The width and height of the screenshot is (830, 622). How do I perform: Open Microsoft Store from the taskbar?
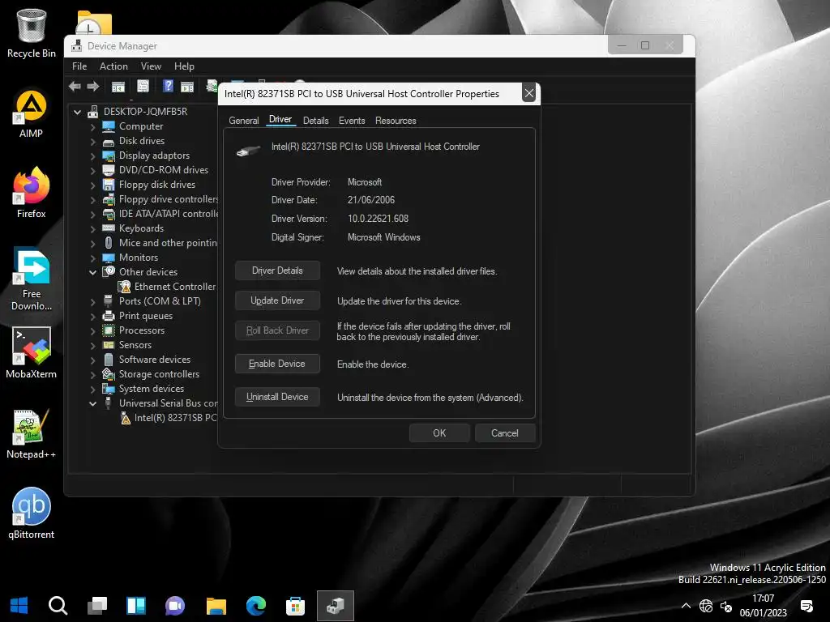point(295,606)
